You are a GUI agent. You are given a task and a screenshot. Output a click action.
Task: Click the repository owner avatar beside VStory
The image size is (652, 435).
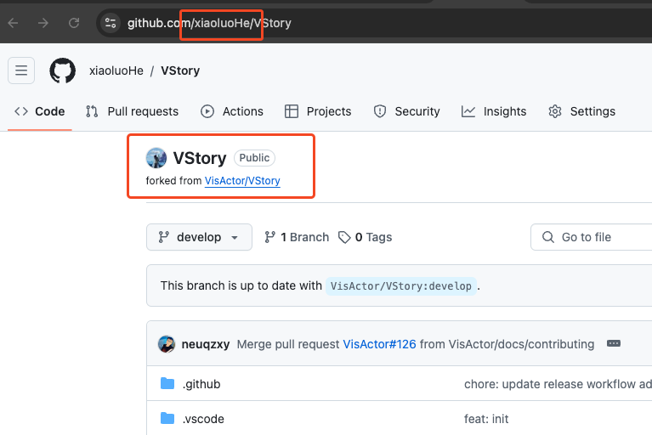coord(156,158)
